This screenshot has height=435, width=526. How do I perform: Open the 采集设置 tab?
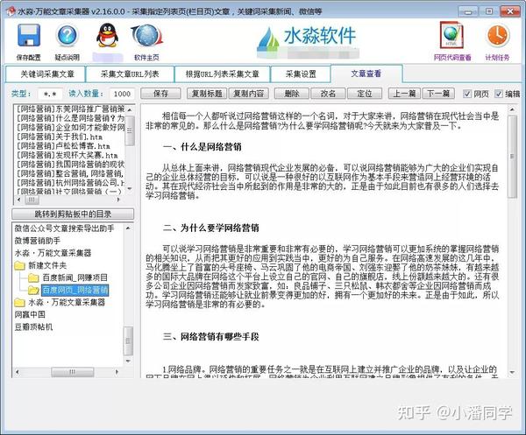pyautogui.click(x=301, y=74)
